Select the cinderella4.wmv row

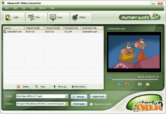tap(53, 32)
